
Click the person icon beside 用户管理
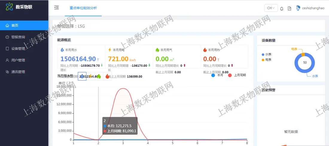[7, 60]
